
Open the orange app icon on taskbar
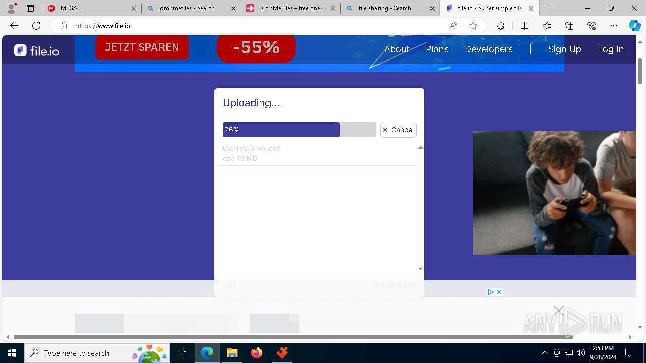(282, 353)
